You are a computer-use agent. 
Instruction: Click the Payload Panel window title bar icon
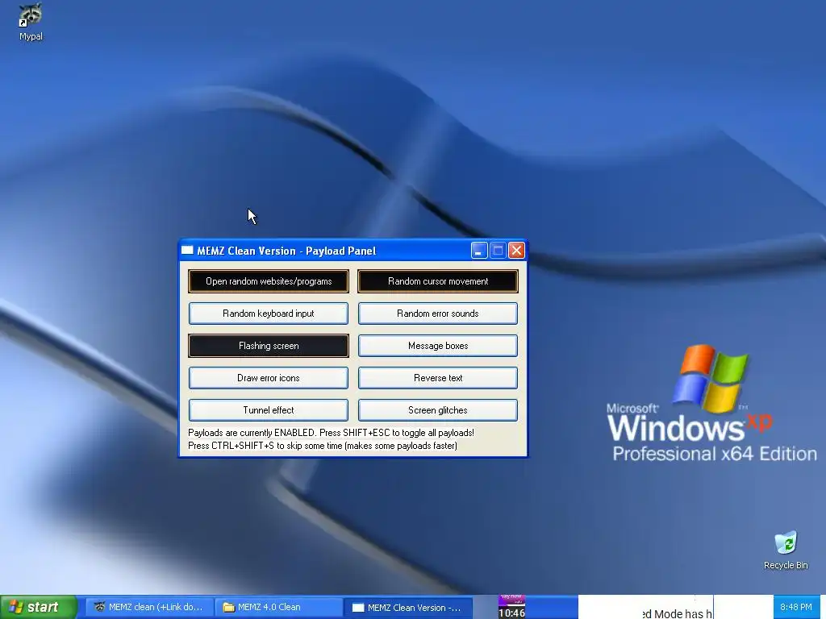[x=187, y=251]
